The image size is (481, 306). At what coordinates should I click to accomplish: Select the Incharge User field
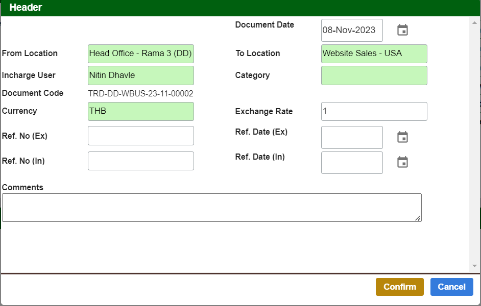[140, 75]
